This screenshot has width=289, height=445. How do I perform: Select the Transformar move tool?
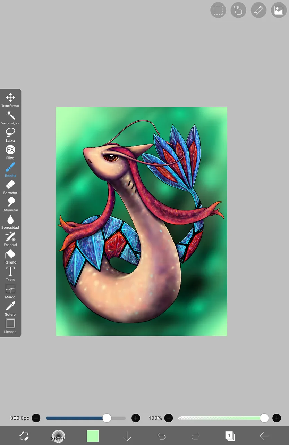pos(10,100)
